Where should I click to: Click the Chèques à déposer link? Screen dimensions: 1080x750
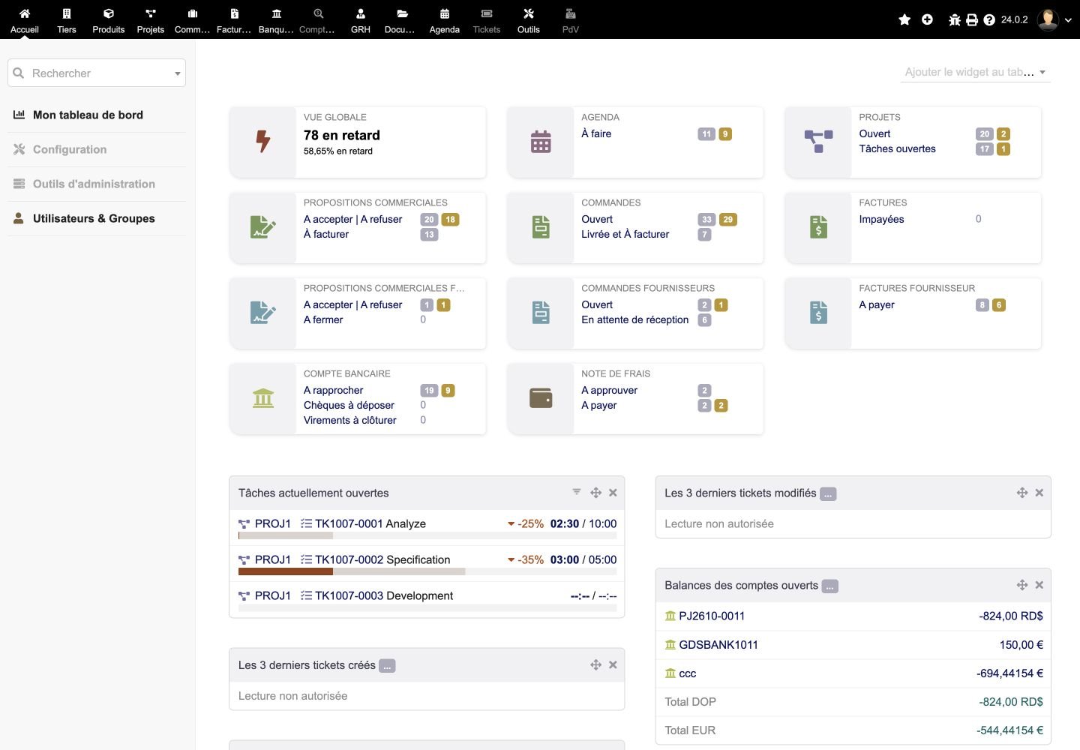click(x=349, y=405)
